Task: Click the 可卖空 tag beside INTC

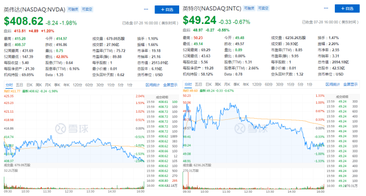Action: point(263,8)
